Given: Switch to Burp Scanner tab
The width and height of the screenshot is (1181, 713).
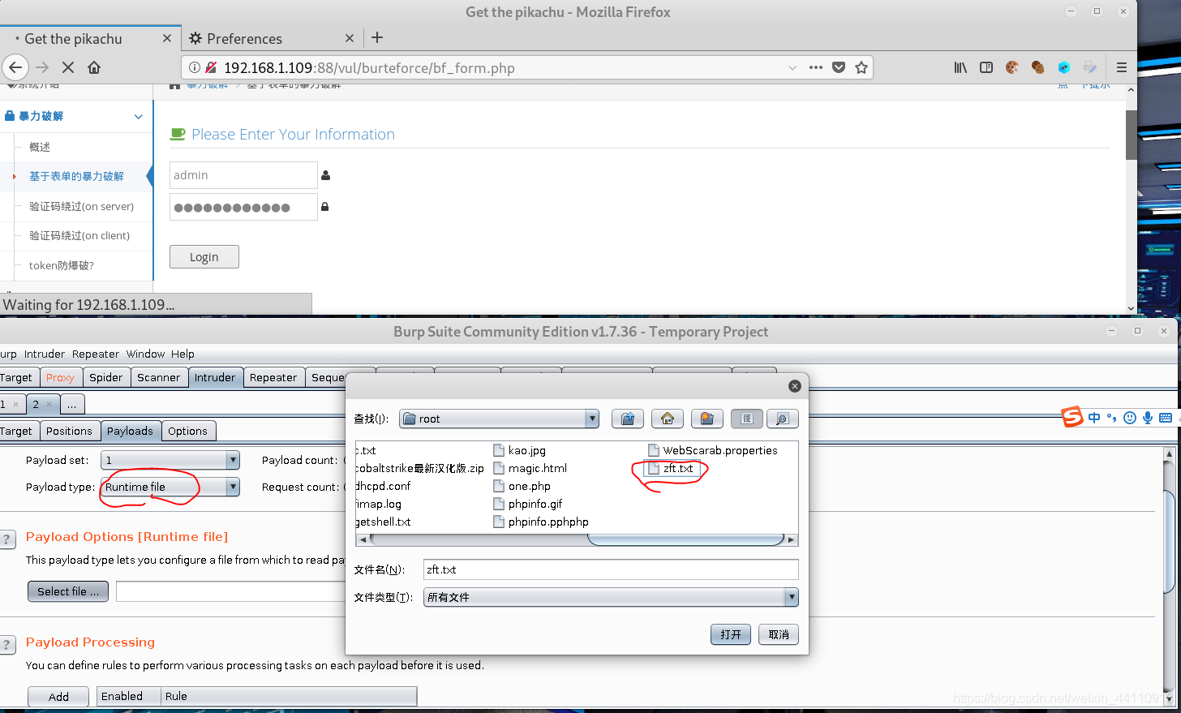Looking at the screenshot, I should (158, 377).
